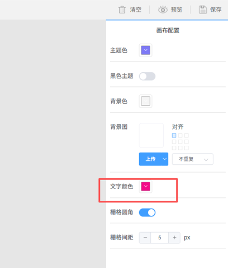Expand the 上传 button dropdown arrow
228x268 pixels.
[165, 159]
